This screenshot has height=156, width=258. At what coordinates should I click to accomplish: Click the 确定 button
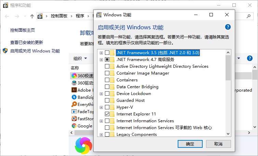(x=190, y=144)
